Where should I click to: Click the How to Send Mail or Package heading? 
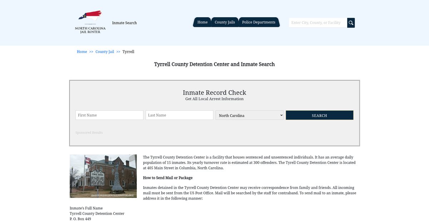click(168, 178)
